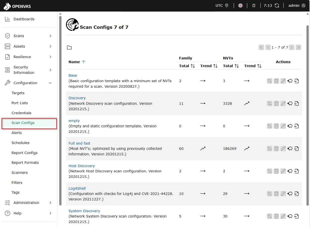The height and width of the screenshot is (227, 310).
Task: Open the Base scan config link
Action: (73, 75)
